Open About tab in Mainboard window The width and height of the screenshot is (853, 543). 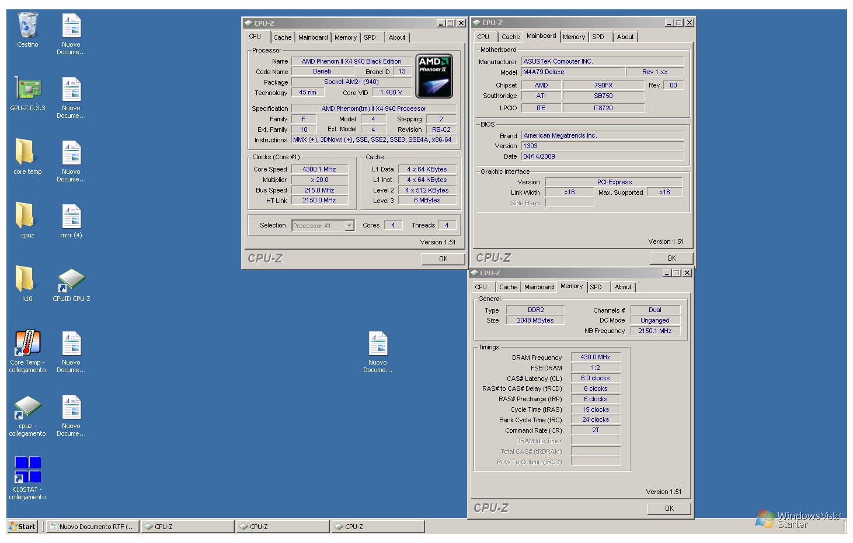[625, 37]
